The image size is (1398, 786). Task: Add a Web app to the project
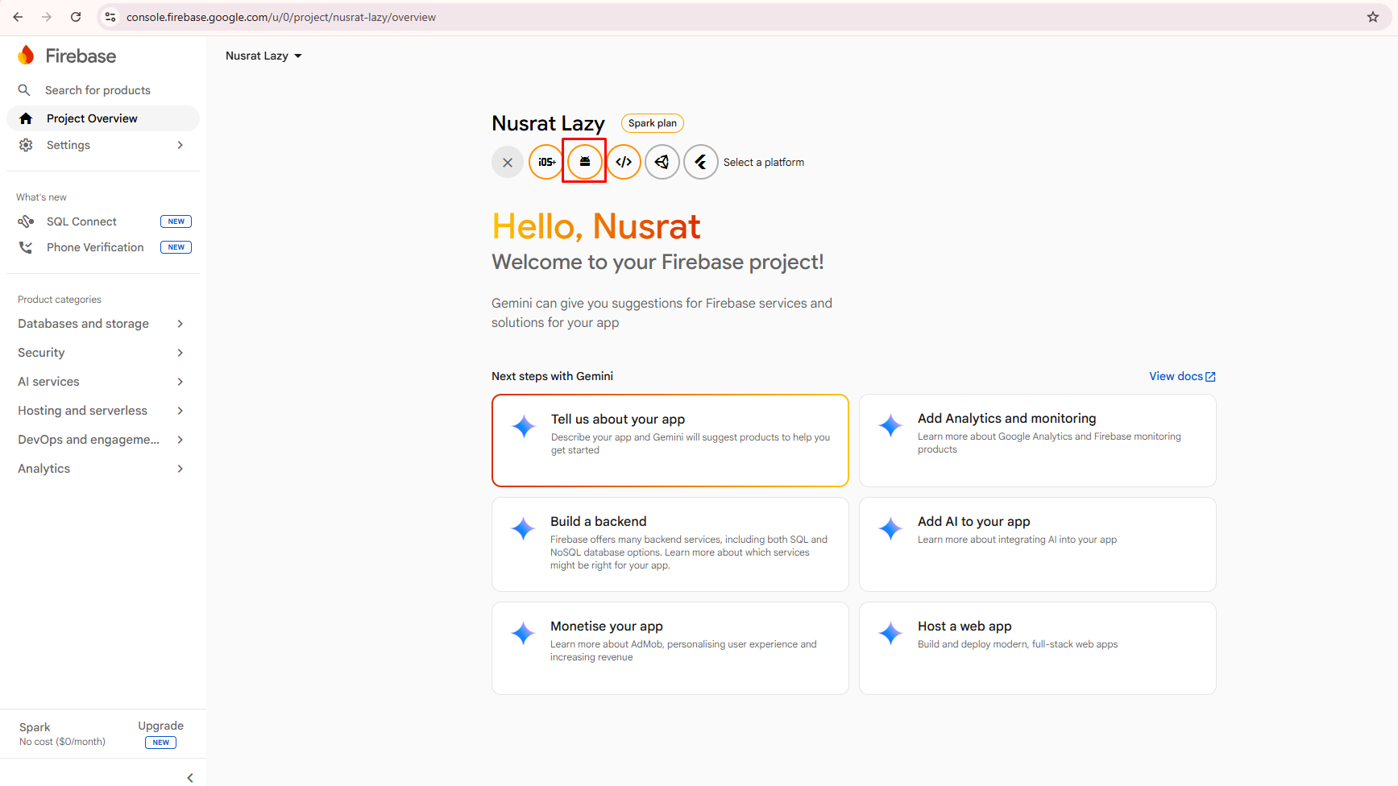pos(624,162)
